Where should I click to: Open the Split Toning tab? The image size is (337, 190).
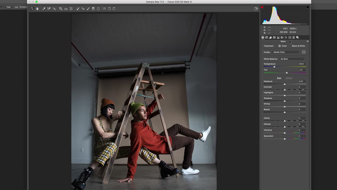coord(278,37)
